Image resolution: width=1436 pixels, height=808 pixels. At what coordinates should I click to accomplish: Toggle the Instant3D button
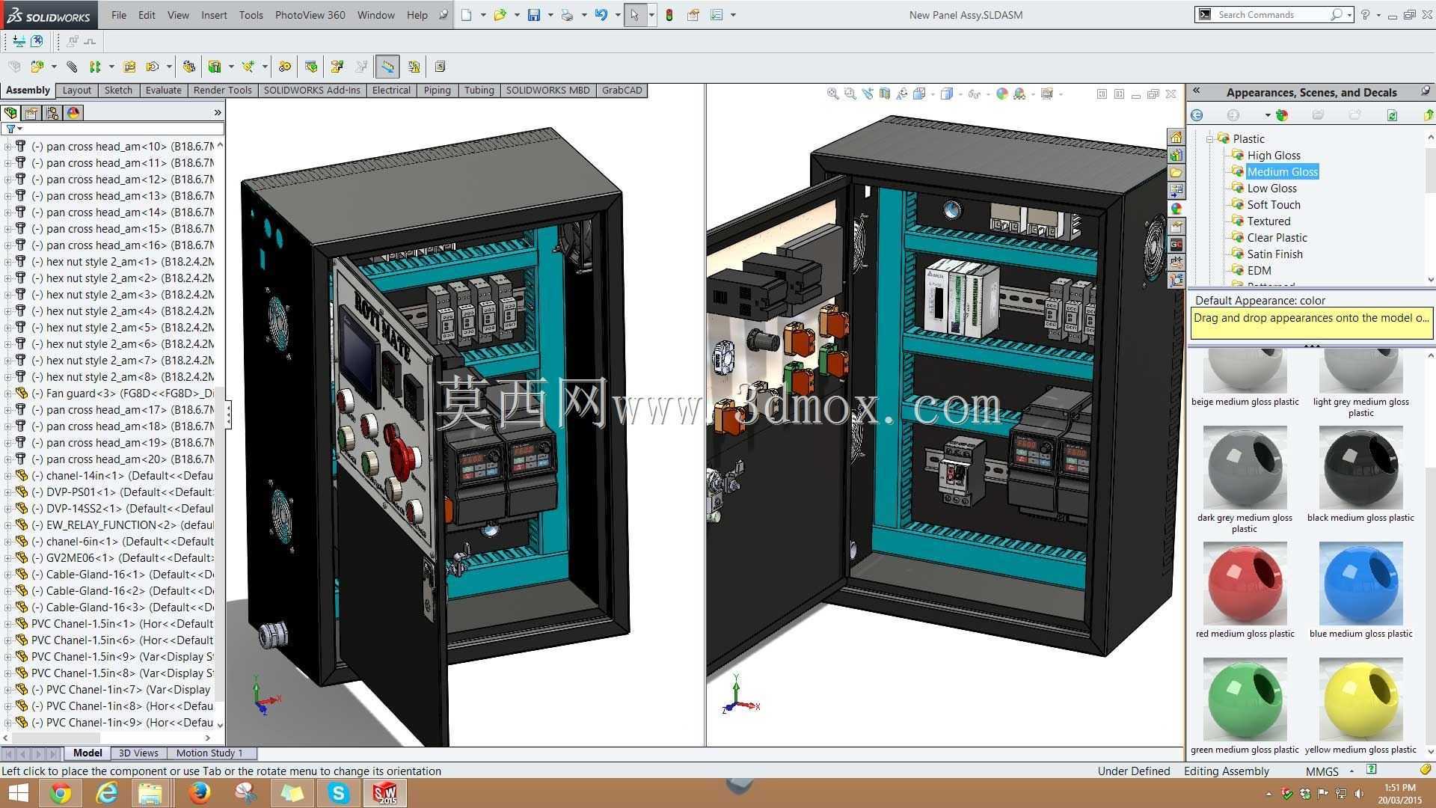tap(387, 67)
